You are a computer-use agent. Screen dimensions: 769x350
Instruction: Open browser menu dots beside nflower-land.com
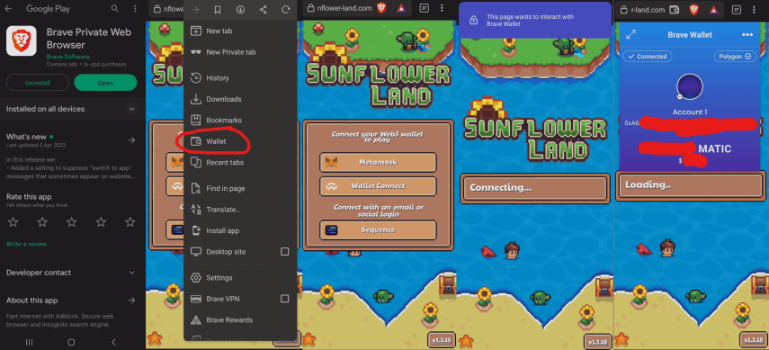(442, 8)
